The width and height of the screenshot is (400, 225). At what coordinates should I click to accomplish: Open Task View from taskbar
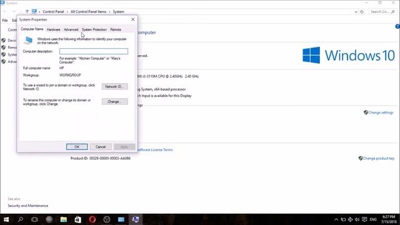pos(34,219)
